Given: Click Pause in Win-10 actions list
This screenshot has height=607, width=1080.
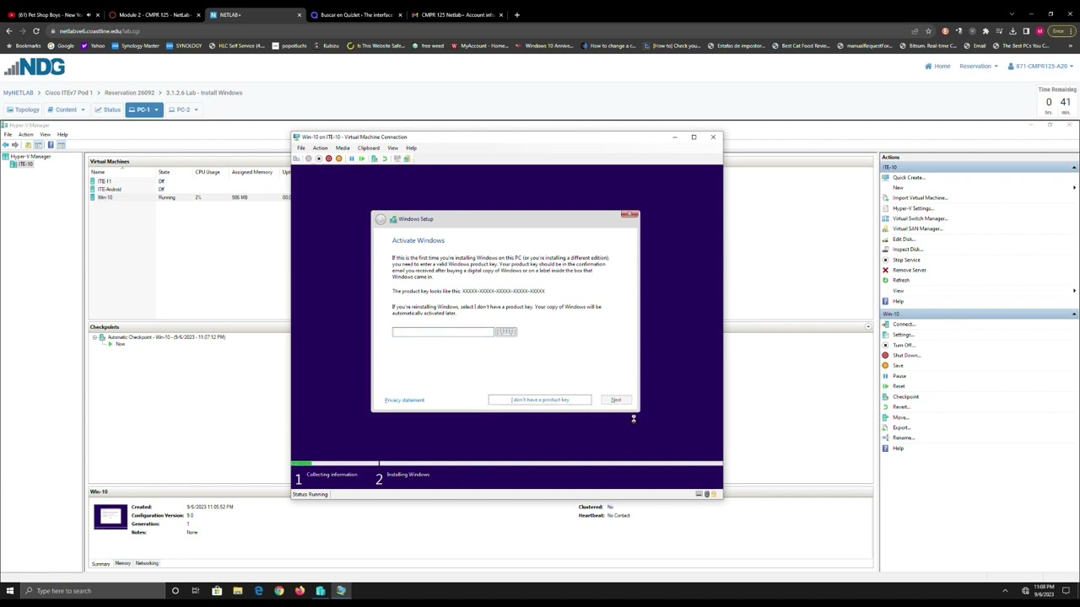Looking at the screenshot, I should pos(899,376).
